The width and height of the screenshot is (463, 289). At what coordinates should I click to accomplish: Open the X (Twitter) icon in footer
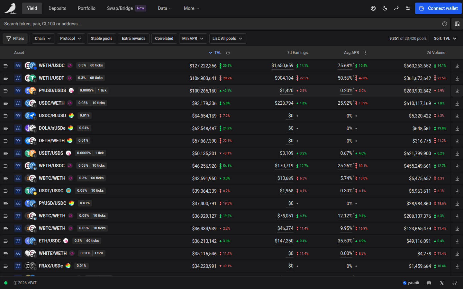442,283
